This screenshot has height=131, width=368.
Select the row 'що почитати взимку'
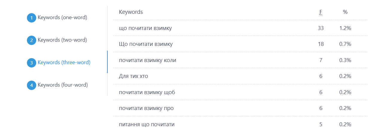click(241, 28)
